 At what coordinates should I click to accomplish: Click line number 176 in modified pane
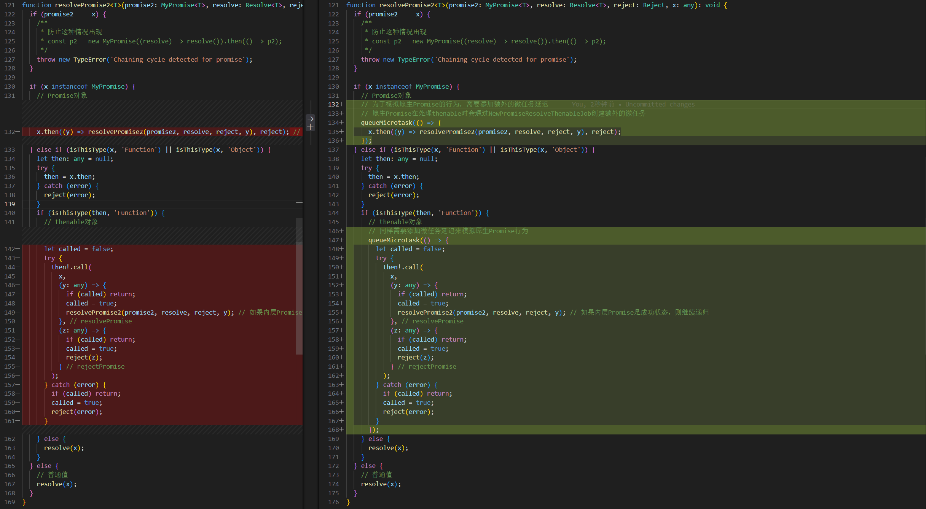(x=333, y=502)
